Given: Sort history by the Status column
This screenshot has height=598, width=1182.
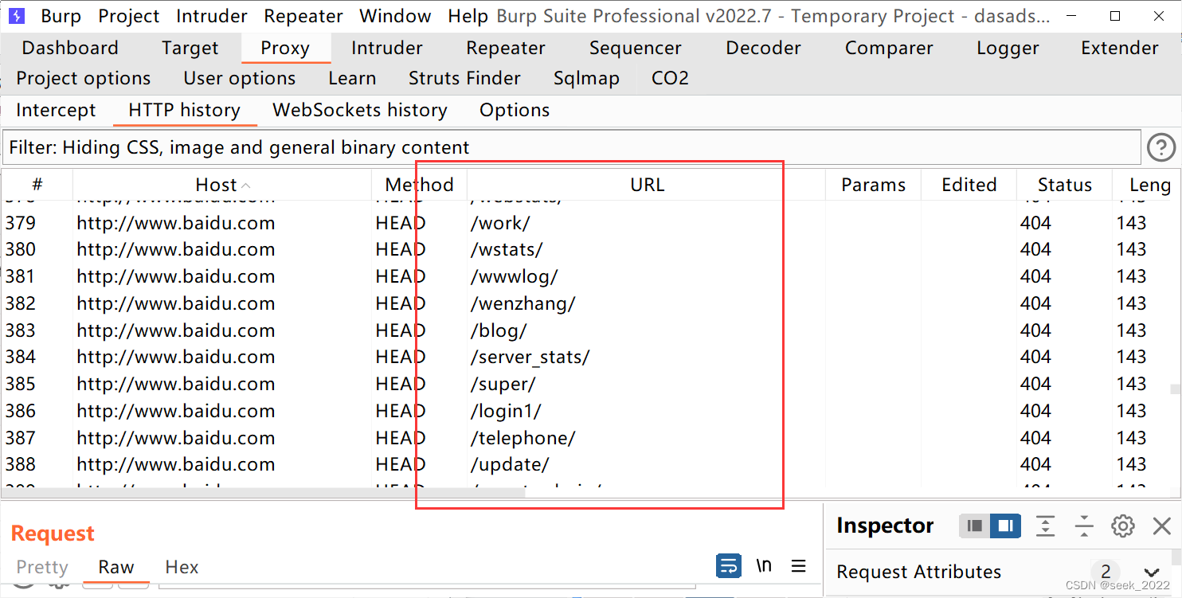Looking at the screenshot, I should pos(1065,185).
